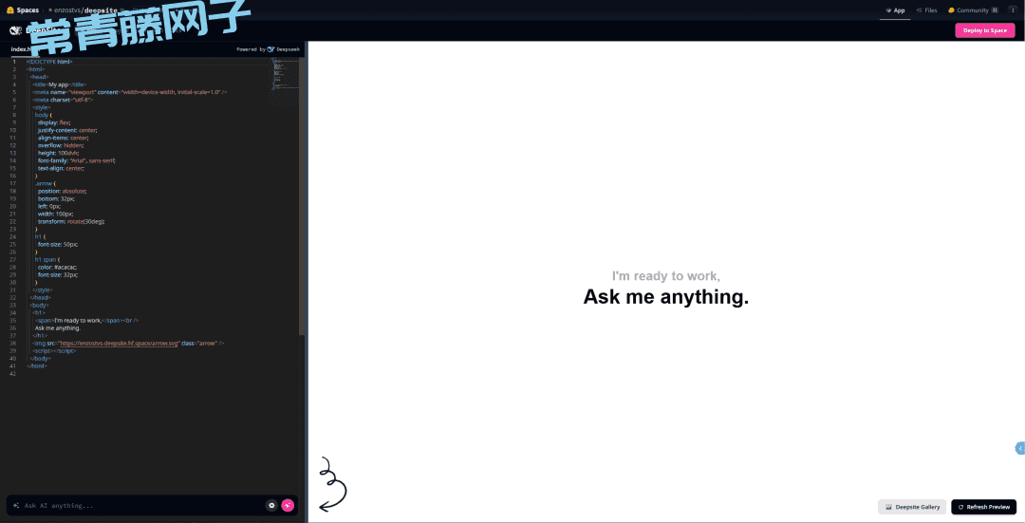Click the 'Ask me anything.' heading in the preview

tap(666, 297)
